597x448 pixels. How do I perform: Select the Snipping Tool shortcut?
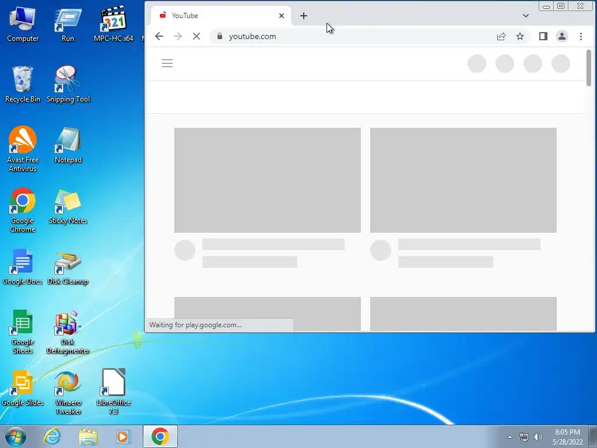click(68, 85)
